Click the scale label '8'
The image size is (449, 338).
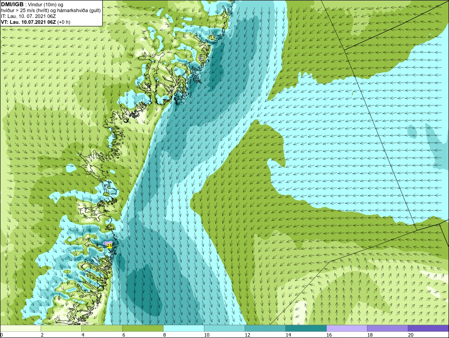pyautogui.click(x=165, y=335)
